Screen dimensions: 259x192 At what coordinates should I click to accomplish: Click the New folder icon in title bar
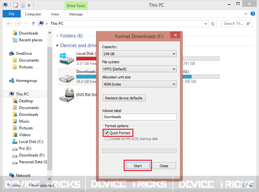pos(23,5)
